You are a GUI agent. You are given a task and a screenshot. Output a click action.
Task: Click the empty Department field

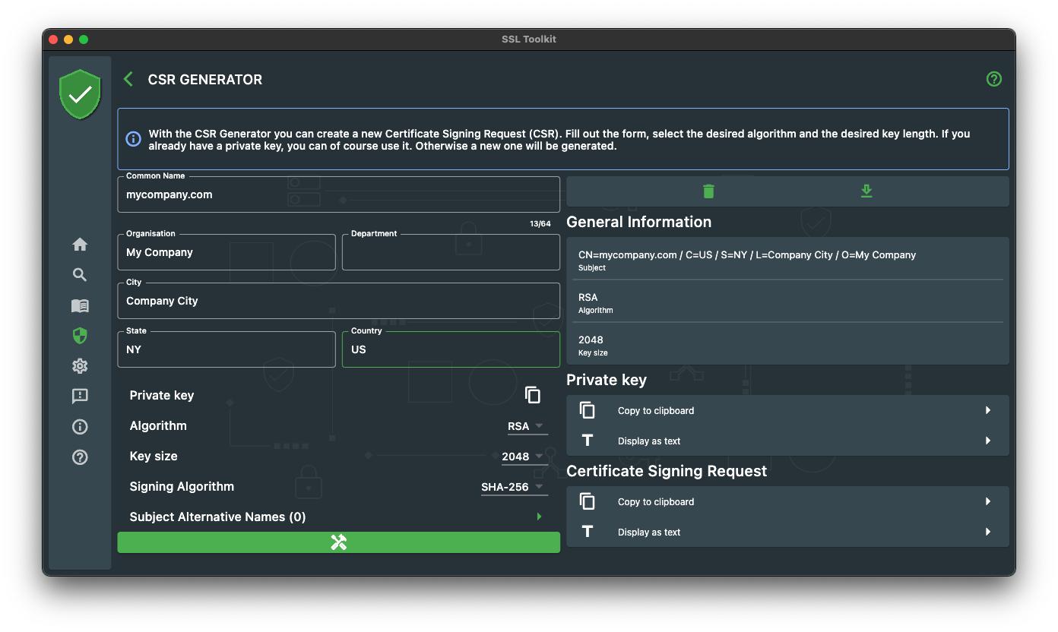click(x=451, y=253)
